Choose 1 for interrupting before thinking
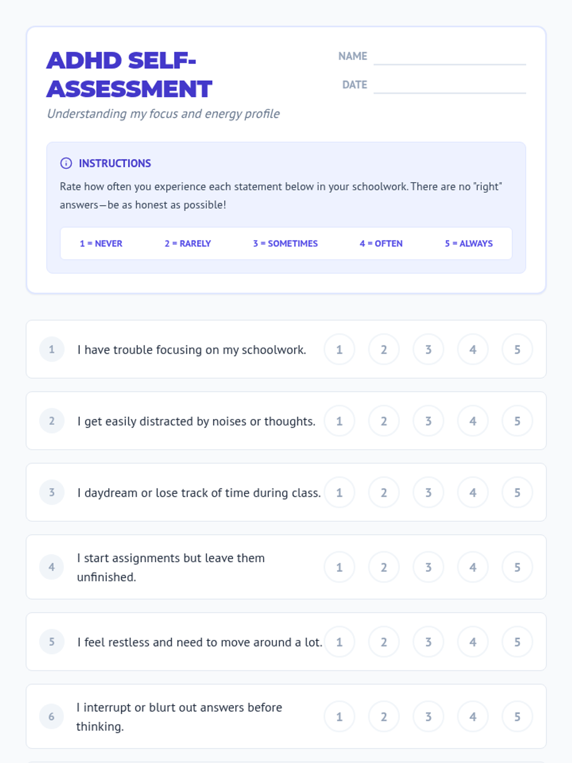Image resolution: width=572 pixels, height=763 pixels. pyautogui.click(x=339, y=716)
